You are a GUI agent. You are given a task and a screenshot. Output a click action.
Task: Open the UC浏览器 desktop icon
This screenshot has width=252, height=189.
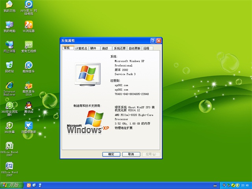pos(28,24)
